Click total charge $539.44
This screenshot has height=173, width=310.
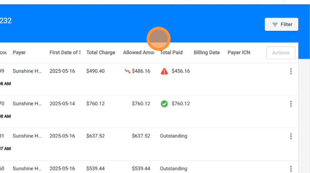95,169
